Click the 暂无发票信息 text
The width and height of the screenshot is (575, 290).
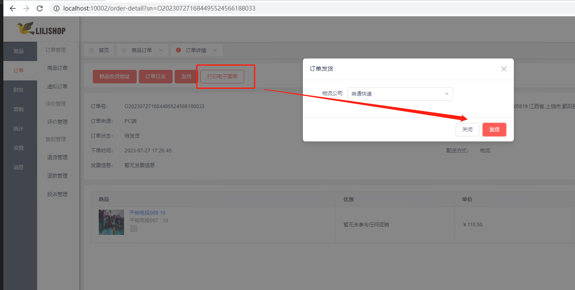pos(140,165)
